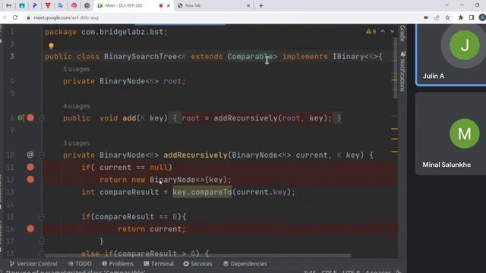Open the Terminal tool window

coord(159,264)
